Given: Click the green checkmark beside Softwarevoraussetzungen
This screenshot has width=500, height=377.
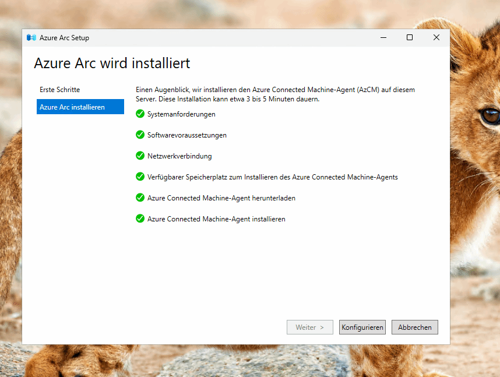Looking at the screenshot, I should click(140, 135).
